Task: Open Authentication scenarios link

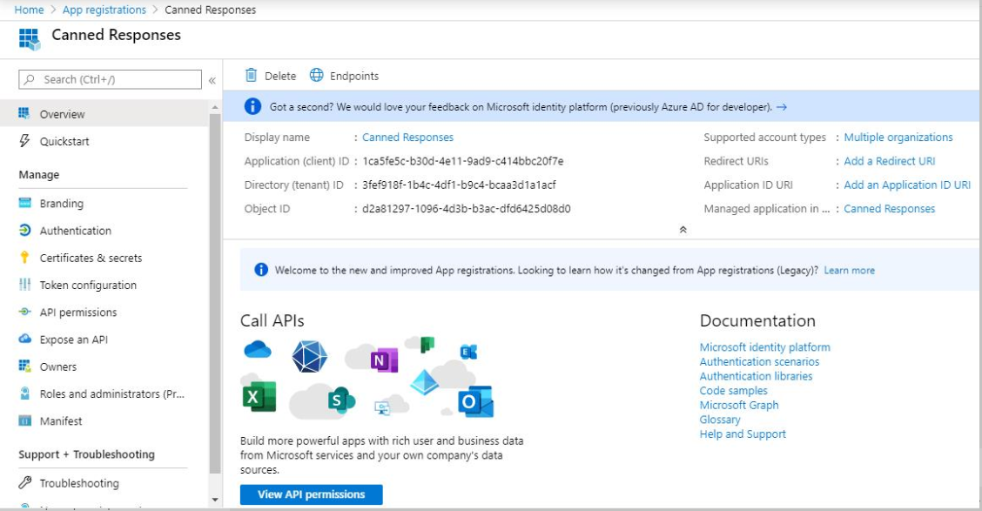Action: pos(759,361)
